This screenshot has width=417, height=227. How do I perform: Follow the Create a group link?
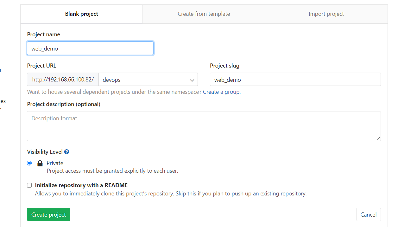click(221, 92)
